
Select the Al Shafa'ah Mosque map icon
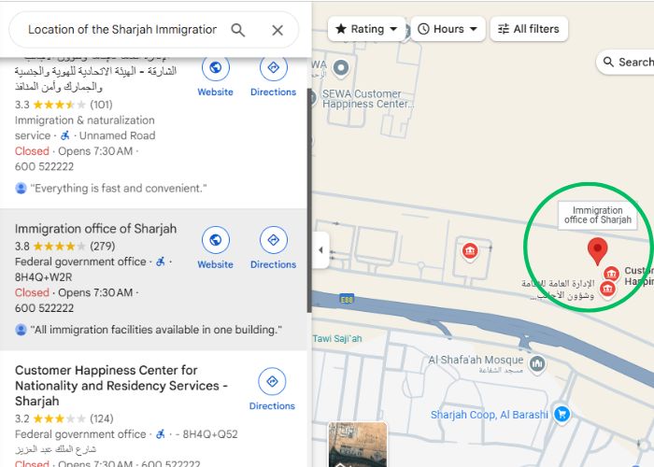(537, 364)
